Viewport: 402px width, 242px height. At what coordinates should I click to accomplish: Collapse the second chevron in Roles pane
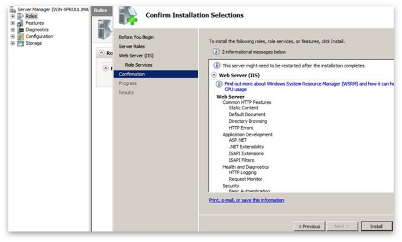pyautogui.click(x=106, y=68)
